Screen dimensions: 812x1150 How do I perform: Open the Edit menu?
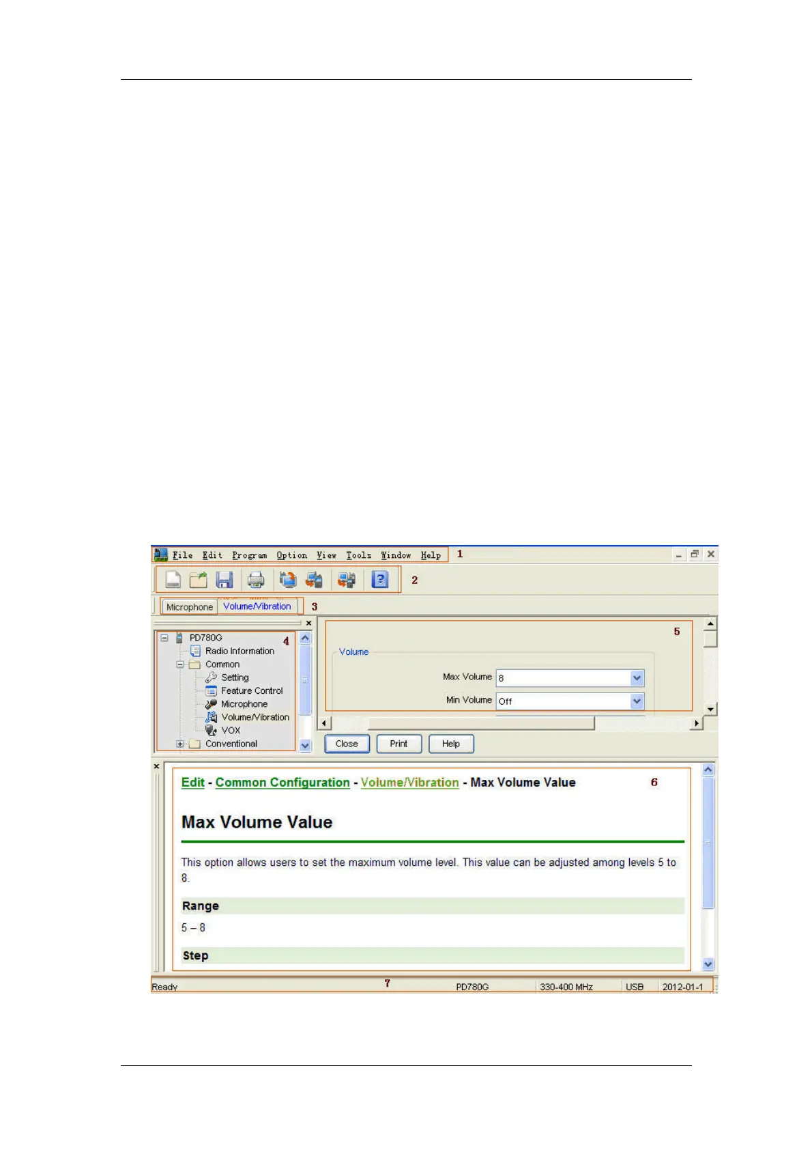click(x=212, y=555)
